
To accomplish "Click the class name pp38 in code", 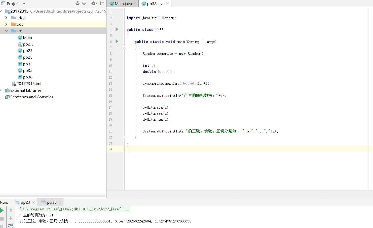I will (x=159, y=30).
